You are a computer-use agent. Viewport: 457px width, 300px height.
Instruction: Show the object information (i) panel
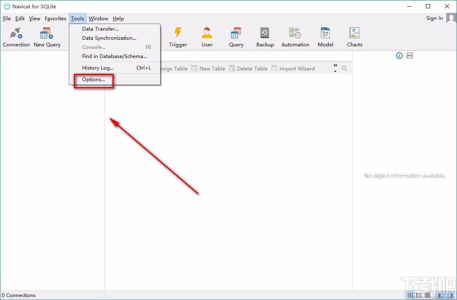click(x=399, y=56)
